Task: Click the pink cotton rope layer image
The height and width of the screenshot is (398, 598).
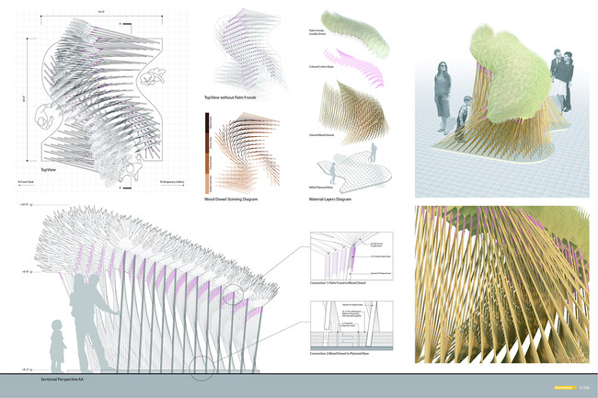Action: coord(352,68)
